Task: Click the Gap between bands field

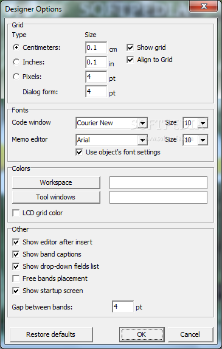Action: point(123,306)
